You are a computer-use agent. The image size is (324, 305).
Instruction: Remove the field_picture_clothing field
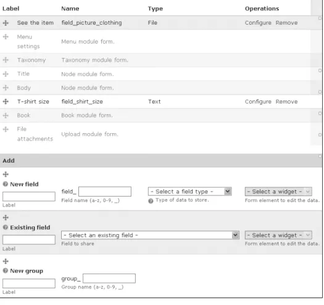tap(286, 23)
